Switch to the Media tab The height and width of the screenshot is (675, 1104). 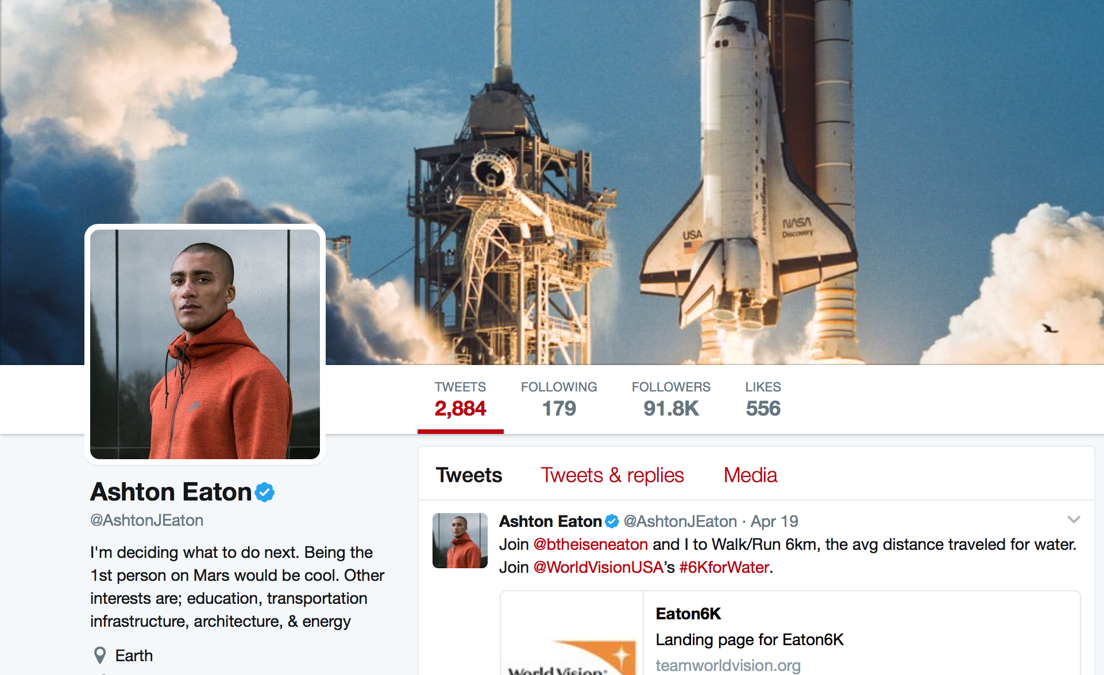tap(750, 475)
